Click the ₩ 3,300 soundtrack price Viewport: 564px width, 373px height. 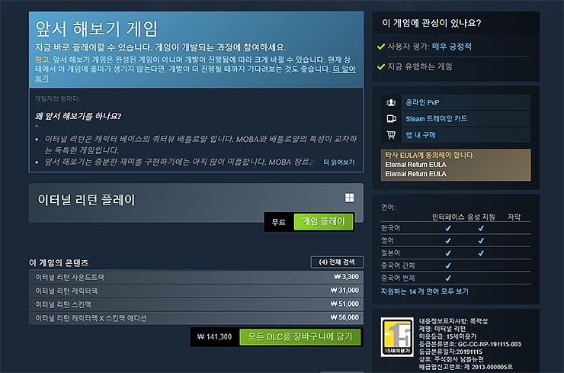(346, 277)
